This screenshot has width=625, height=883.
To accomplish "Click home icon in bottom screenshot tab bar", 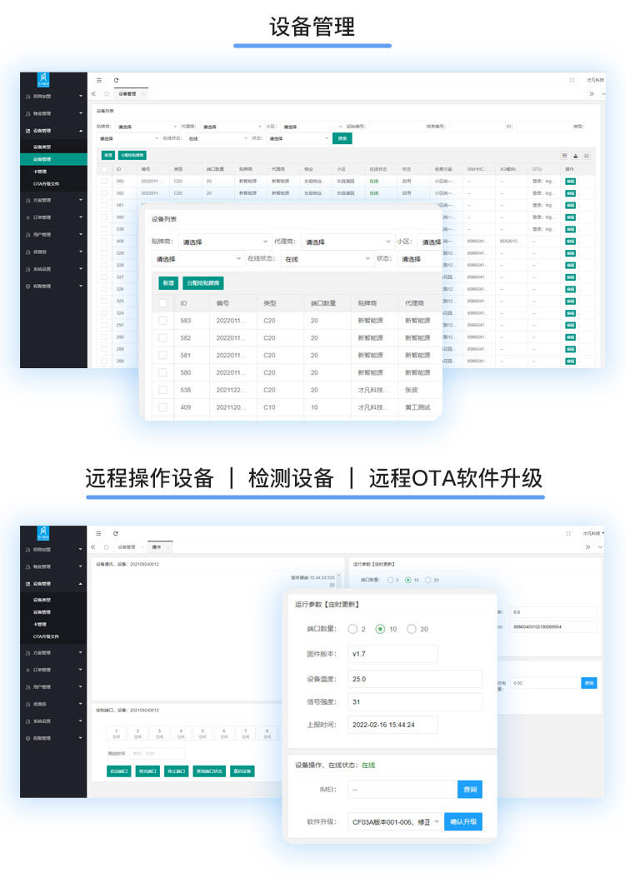I will 106,546.
